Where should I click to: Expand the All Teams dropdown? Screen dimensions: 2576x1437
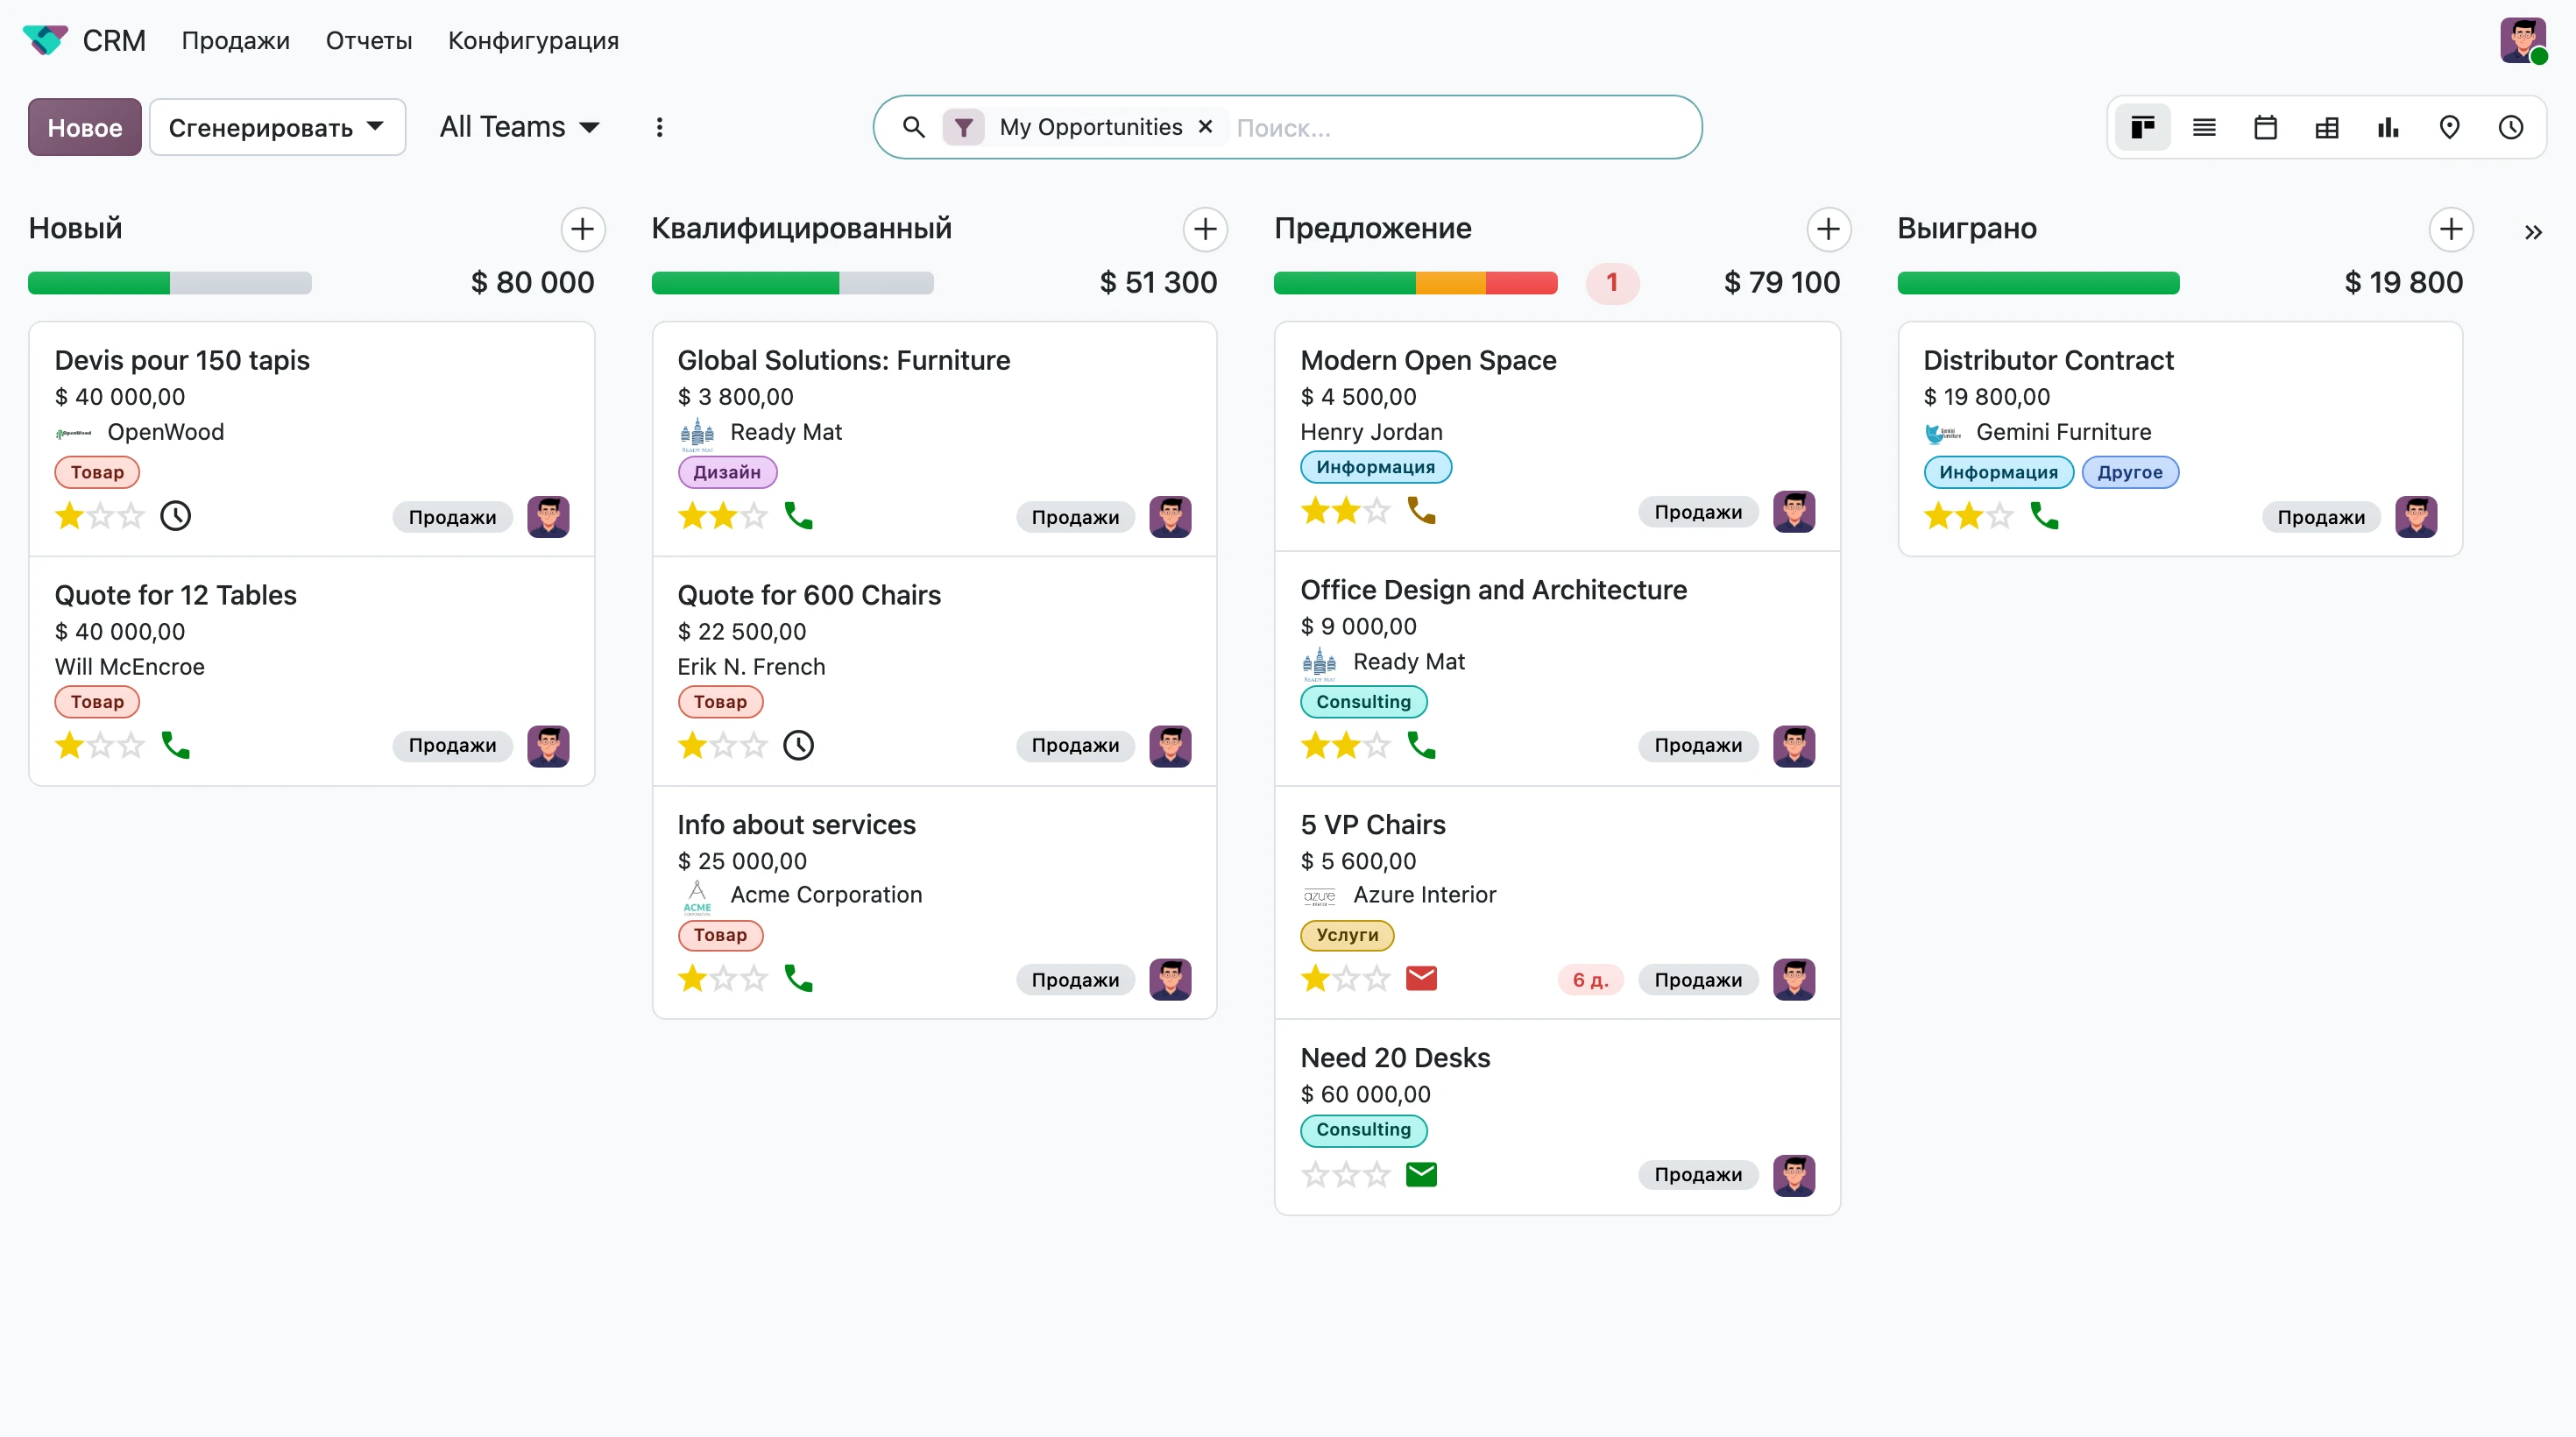pos(519,127)
